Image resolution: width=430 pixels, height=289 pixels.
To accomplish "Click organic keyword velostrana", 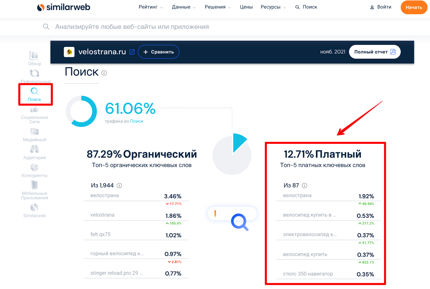I will (102, 215).
